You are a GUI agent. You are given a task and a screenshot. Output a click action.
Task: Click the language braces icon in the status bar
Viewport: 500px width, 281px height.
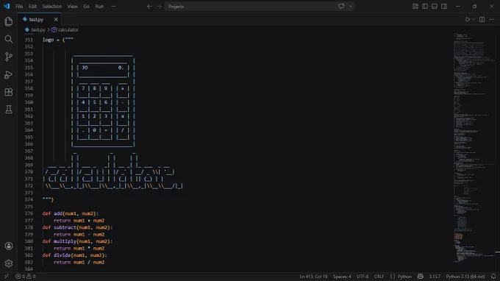tap(393, 276)
